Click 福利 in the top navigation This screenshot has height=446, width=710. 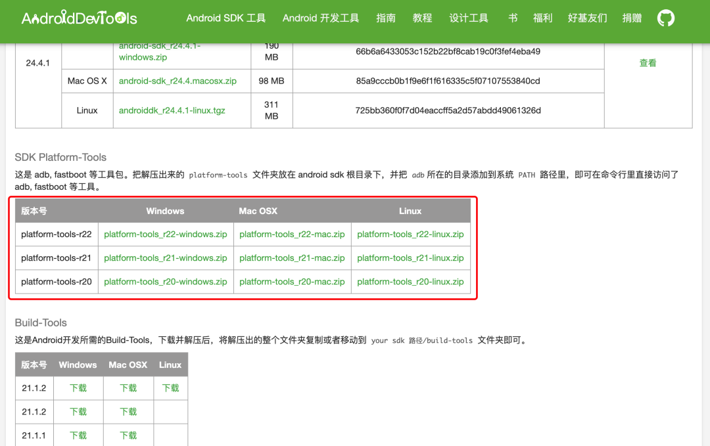pyautogui.click(x=542, y=18)
